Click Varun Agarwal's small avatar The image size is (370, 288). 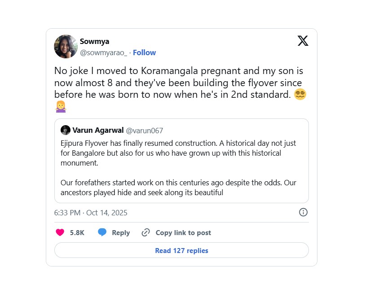65,131
